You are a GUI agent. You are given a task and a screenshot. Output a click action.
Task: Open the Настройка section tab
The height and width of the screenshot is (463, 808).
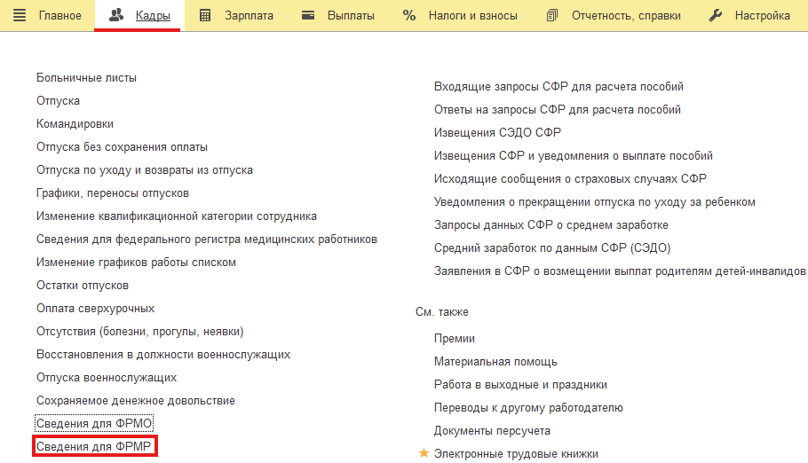pyautogui.click(x=762, y=15)
